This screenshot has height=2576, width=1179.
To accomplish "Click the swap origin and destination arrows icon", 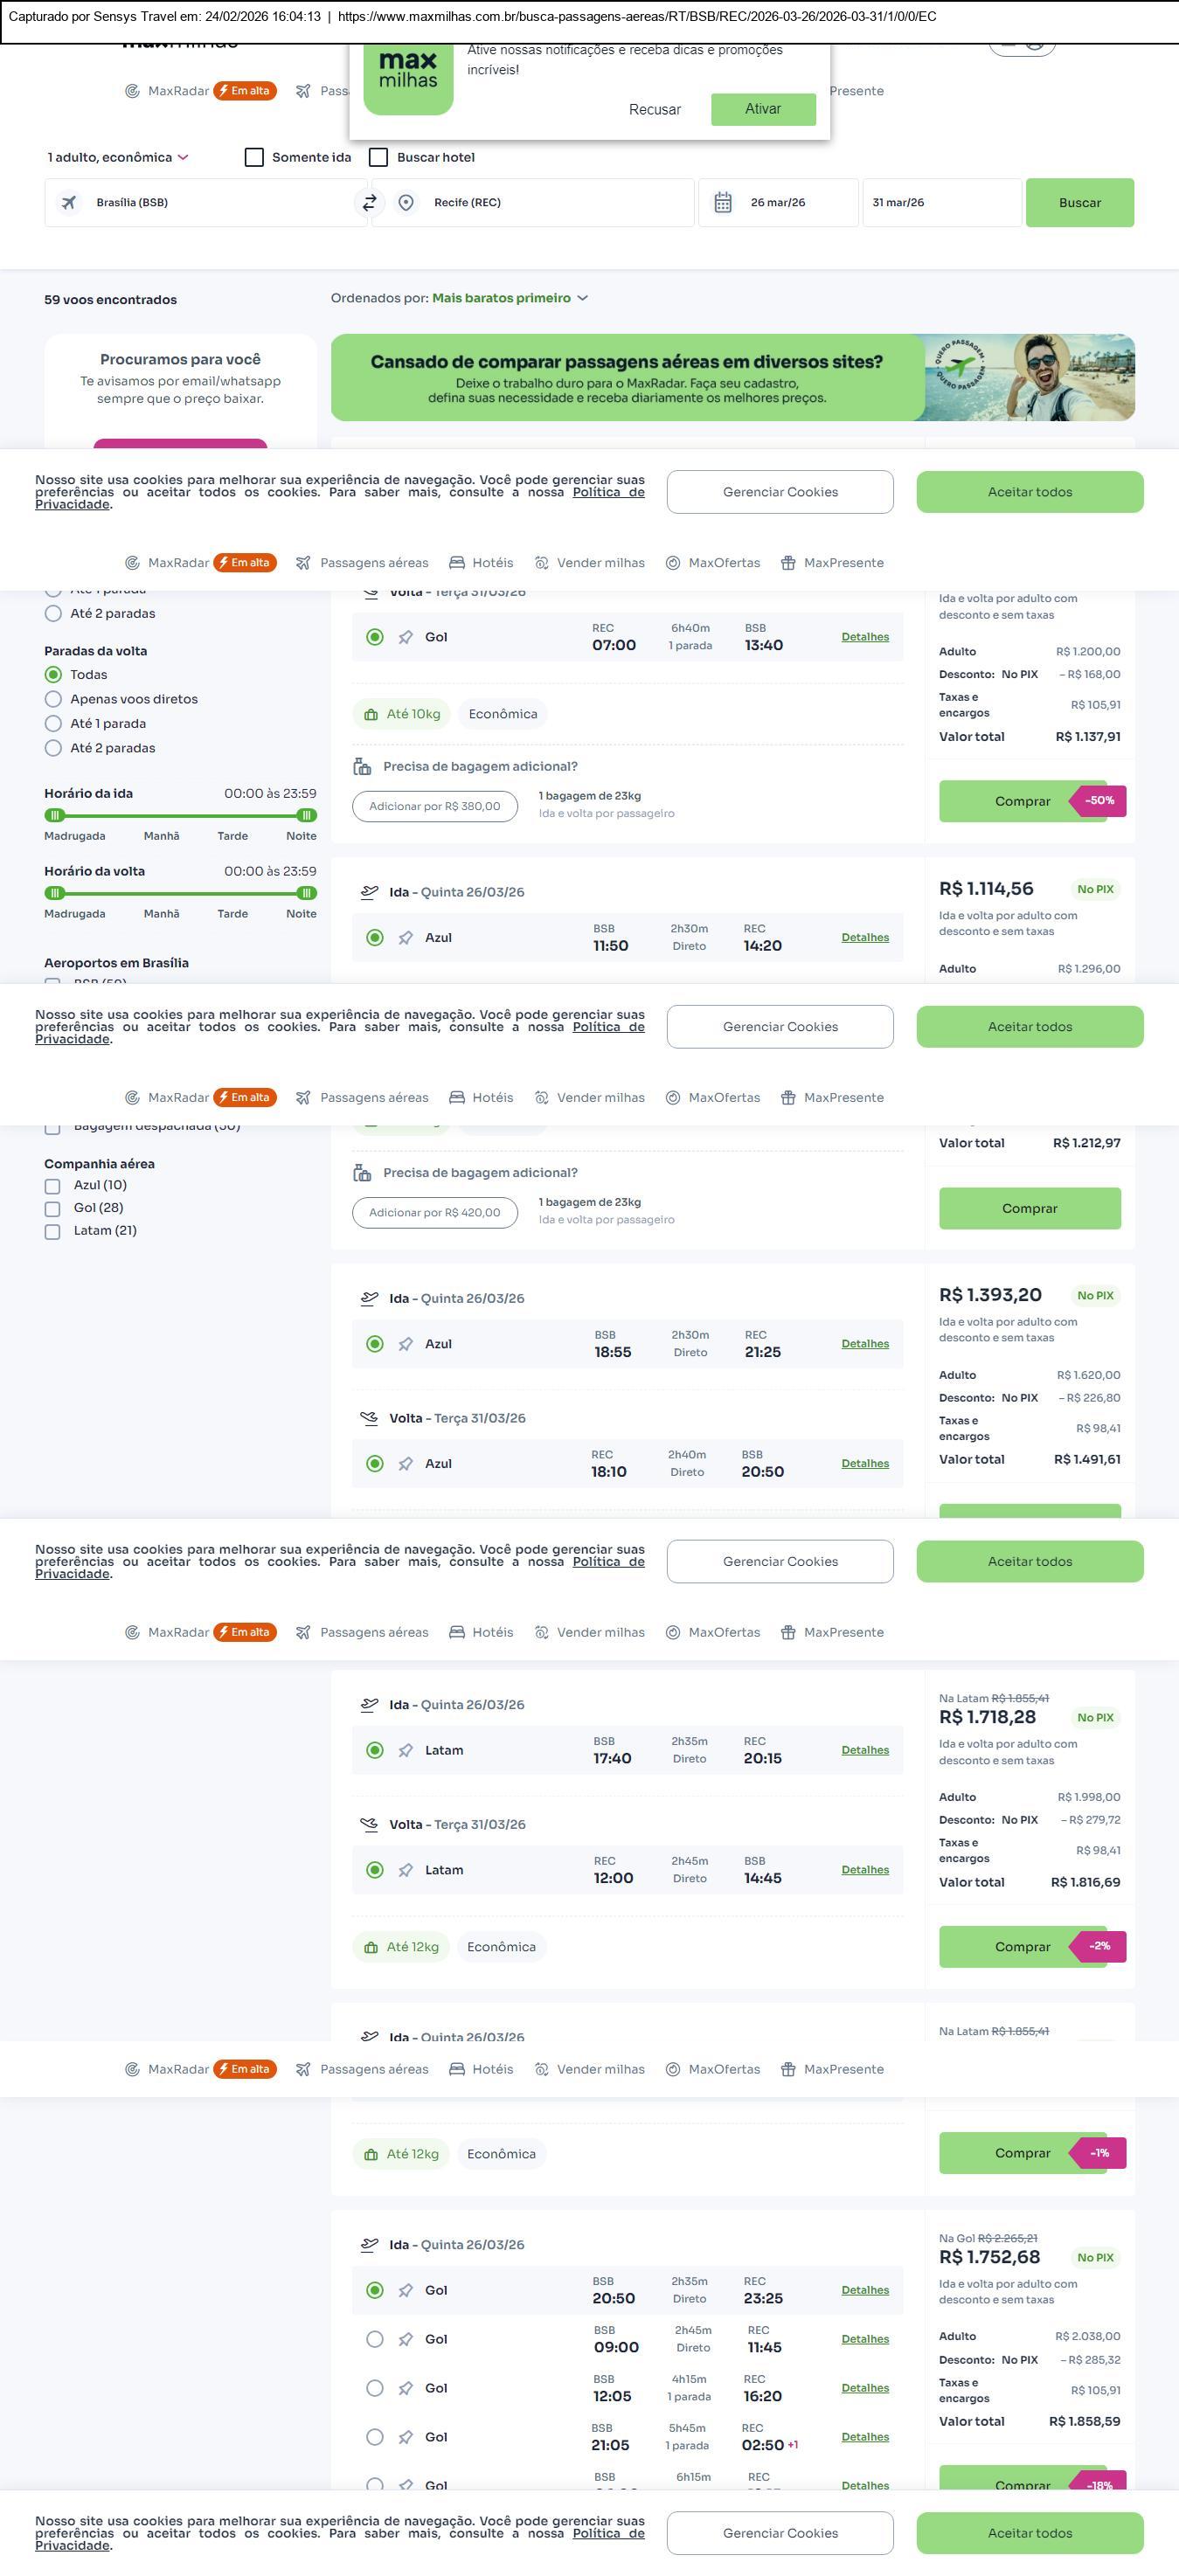I will point(369,203).
